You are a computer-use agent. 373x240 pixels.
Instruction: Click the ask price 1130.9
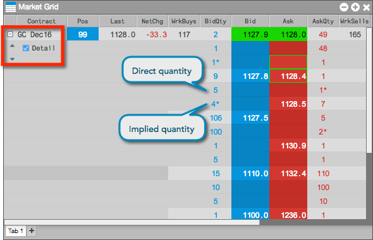pyautogui.click(x=288, y=145)
